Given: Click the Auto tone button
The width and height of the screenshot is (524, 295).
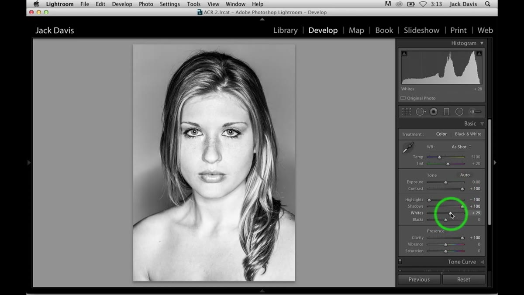Looking at the screenshot, I should pos(465,175).
